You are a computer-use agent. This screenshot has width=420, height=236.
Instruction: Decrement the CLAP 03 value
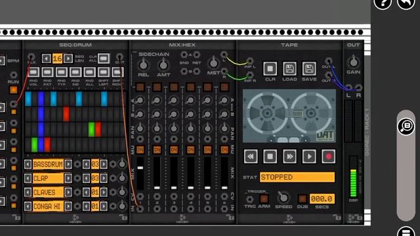point(86,178)
